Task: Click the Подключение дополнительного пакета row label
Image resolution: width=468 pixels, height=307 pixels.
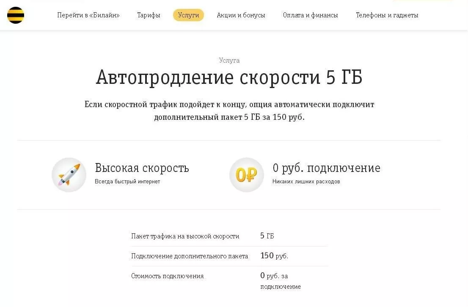Action: pos(190,256)
